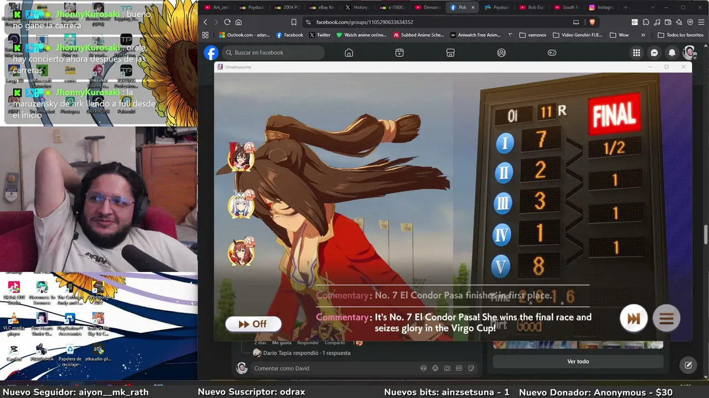This screenshot has height=398, width=709.
Task: Open Facebook Messenger icon
Action: (654, 53)
